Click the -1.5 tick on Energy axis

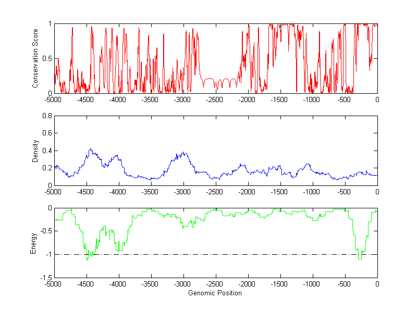click(x=45, y=278)
